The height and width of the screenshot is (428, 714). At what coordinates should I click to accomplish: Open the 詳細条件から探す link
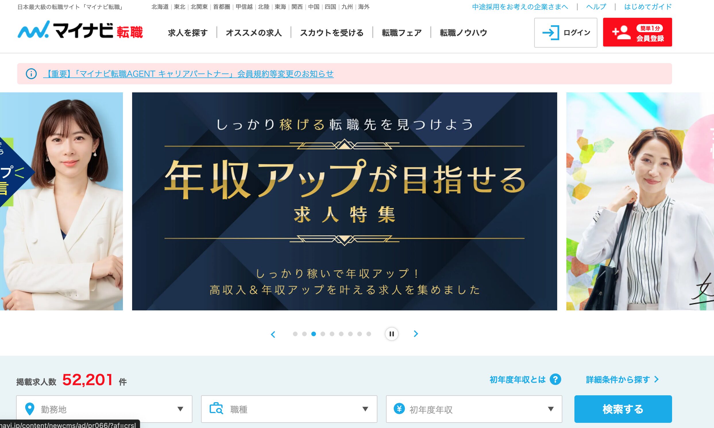click(622, 380)
